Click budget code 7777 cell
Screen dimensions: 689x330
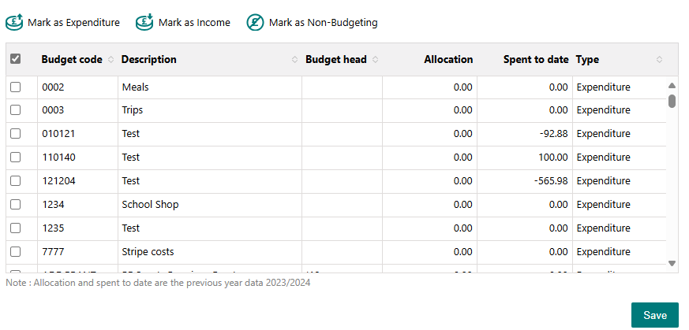tap(78, 252)
